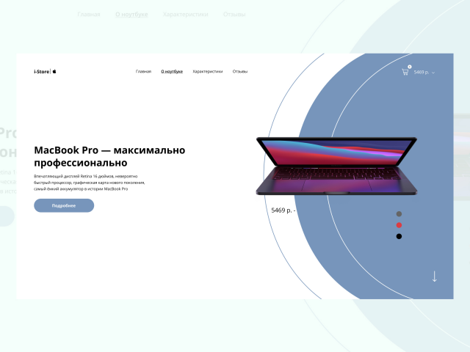Go to Характеристики menu item

pyautogui.click(x=207, y=71)
